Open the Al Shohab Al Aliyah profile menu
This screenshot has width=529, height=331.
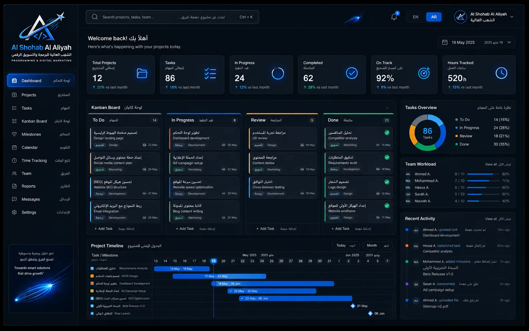[485, 17]
